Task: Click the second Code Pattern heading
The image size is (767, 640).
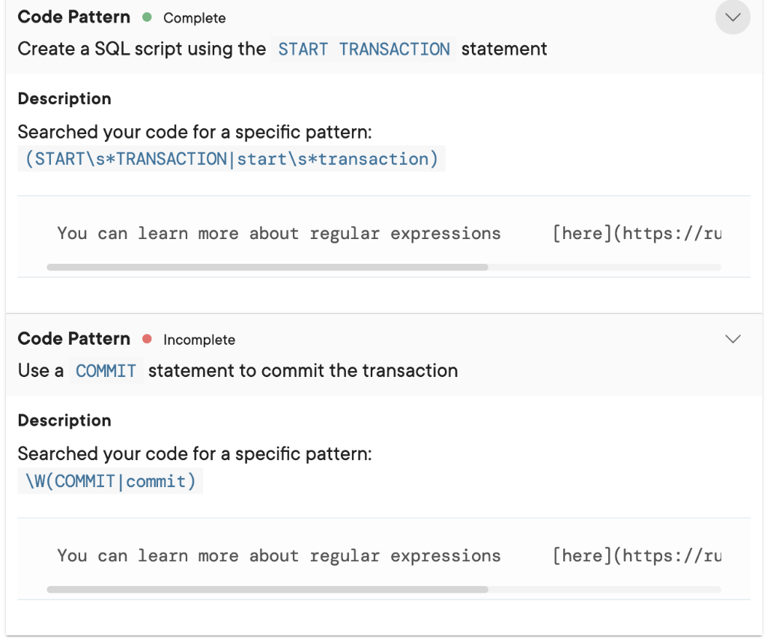Action: (73, 339)
